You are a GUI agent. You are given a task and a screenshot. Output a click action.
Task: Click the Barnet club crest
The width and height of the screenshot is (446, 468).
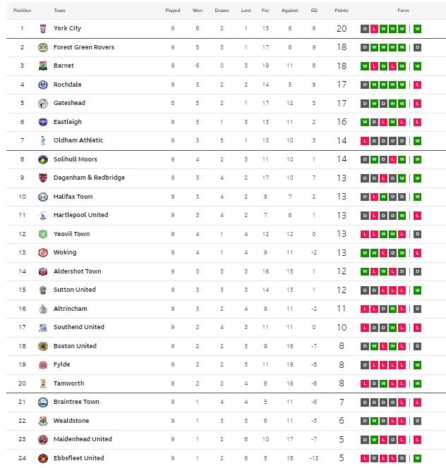pyautogui.click(x=42, y=66)
